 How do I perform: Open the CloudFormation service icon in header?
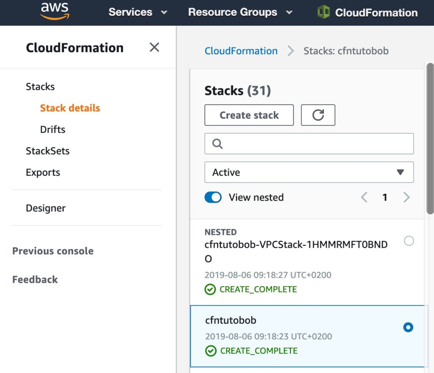pyautogui.click(x=323, y=12)
